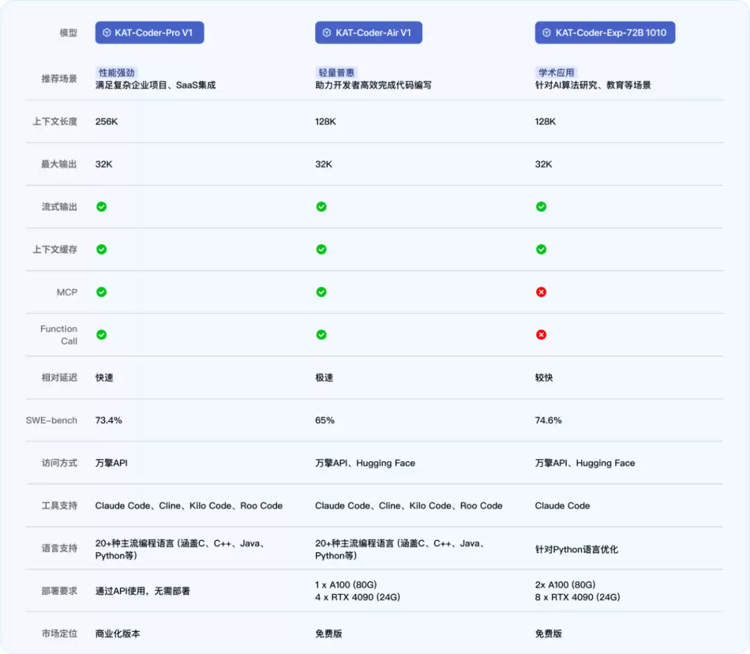Viewport: 750px width, 654px height.
Task: Click the cube icon beside KAT-Coder-Exp-72B 1010
Action: [547, 33]
